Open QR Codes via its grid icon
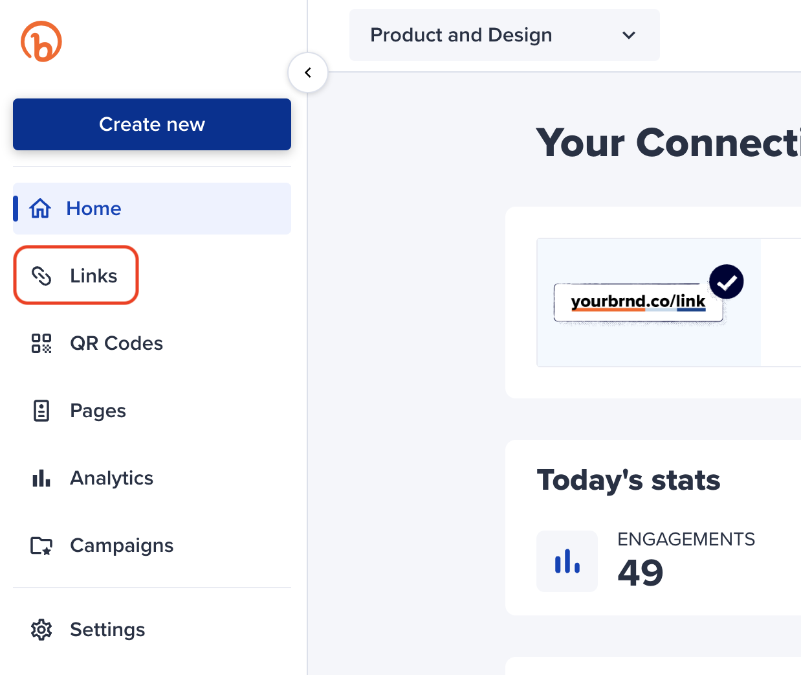 41,343
